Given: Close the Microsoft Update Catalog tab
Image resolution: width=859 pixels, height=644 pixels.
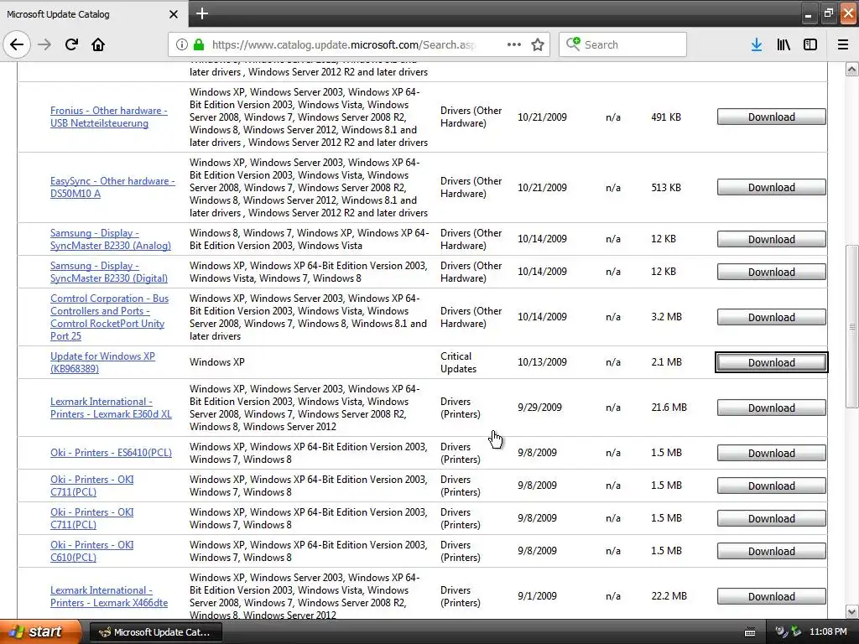Looking at the screenshot, I should [x=173, y=14].
